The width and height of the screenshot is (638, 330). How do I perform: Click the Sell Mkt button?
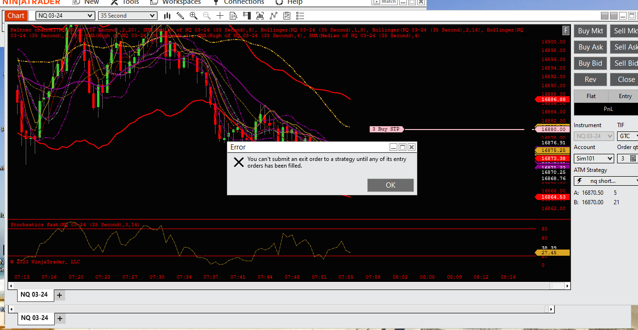pos(624,31)
